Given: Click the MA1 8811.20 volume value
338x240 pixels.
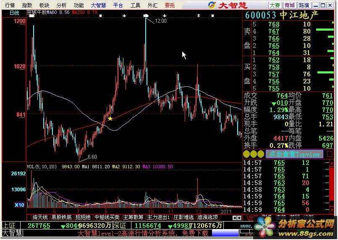Looking at the screenshot, I should 96,167.
